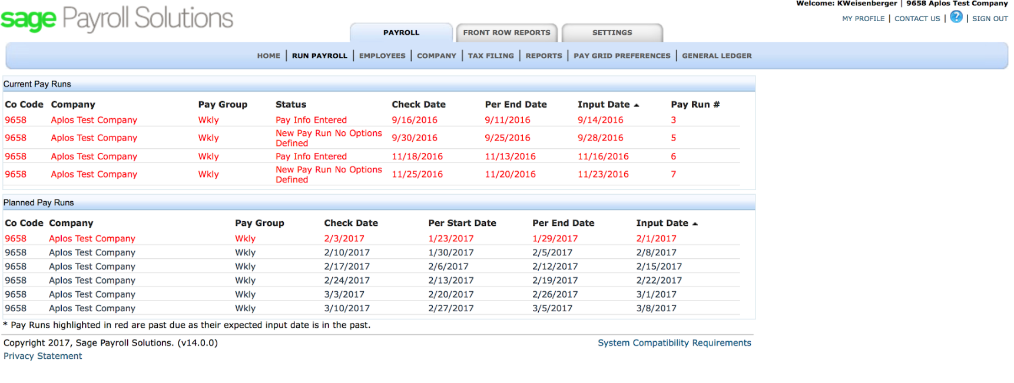
Task: Click pay run number 3
Action: [674, 120]
